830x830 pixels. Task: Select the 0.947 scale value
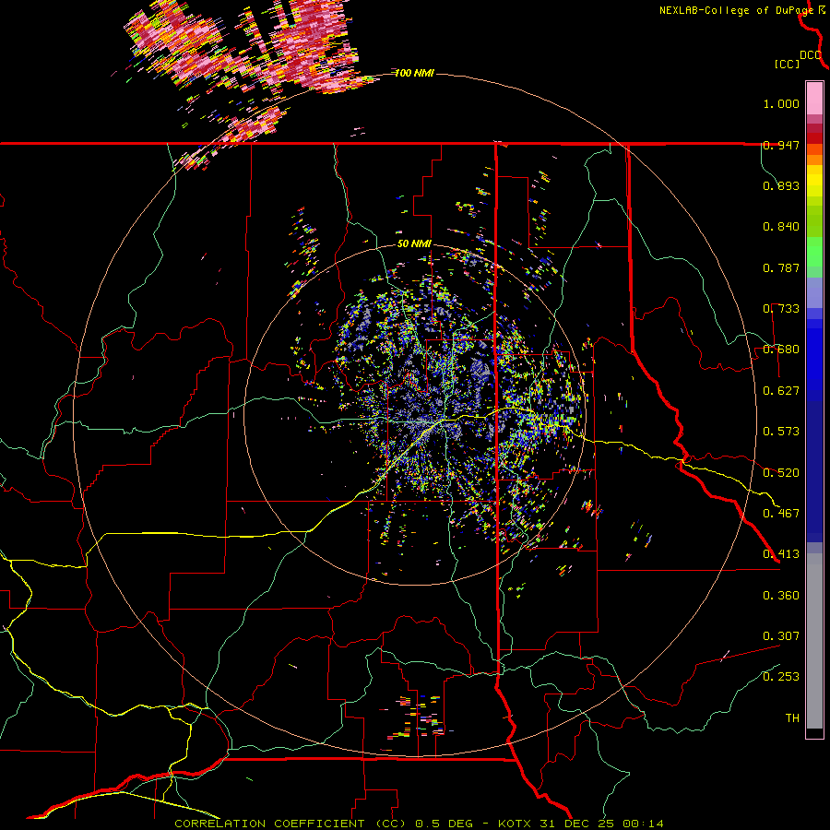coord(781,145)
